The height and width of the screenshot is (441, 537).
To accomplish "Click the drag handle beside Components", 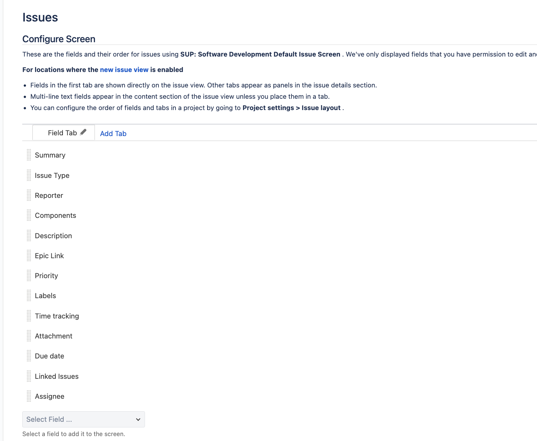I will (x=29, y=215).
